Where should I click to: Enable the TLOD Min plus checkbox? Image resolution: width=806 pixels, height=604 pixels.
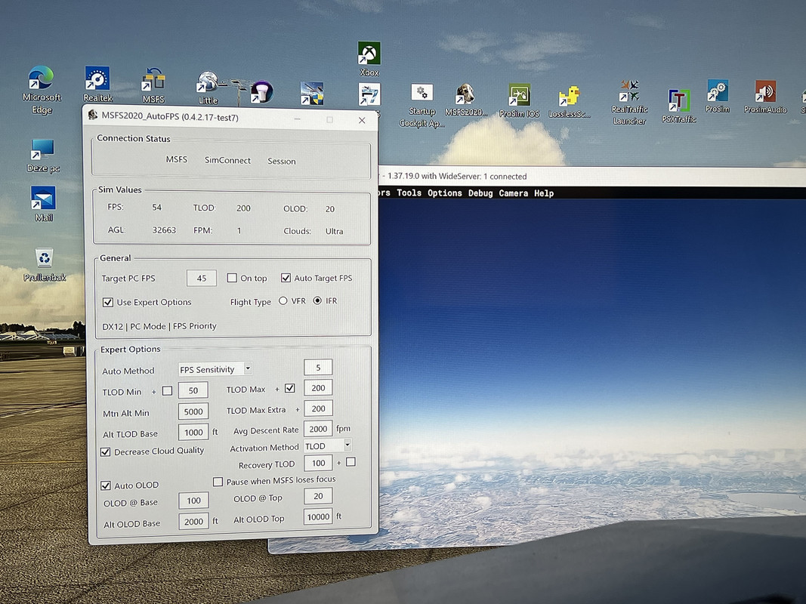(x=167, y=391)
